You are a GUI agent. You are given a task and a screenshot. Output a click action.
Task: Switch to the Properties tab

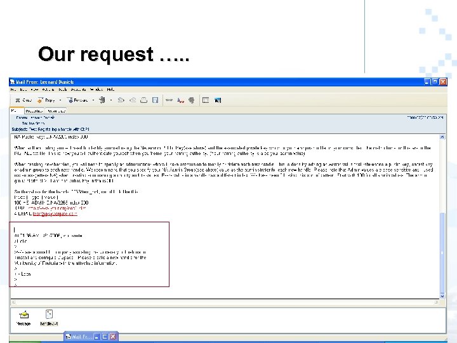point(34,111)
